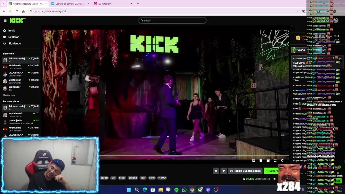Click the share icon near Espectadores
Viewport: 345px width, 194px height.
[x=274, y=179]
